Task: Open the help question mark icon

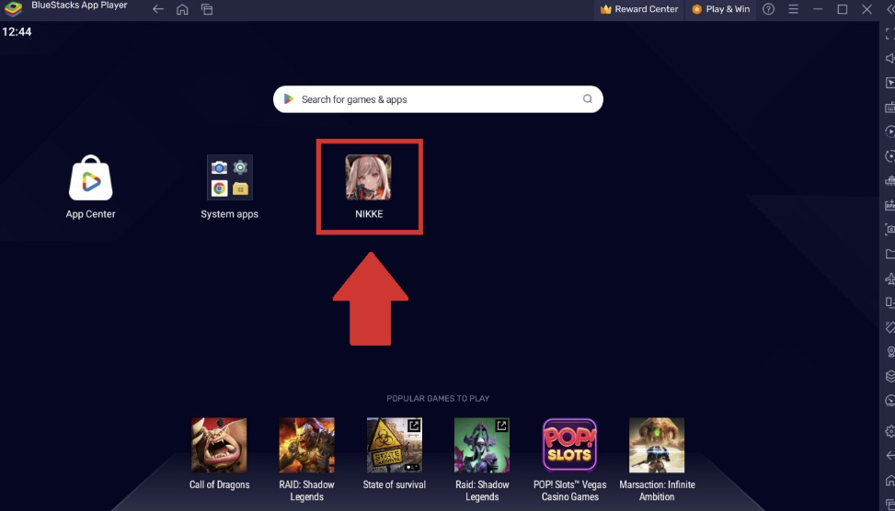Action: coord(769,9)
